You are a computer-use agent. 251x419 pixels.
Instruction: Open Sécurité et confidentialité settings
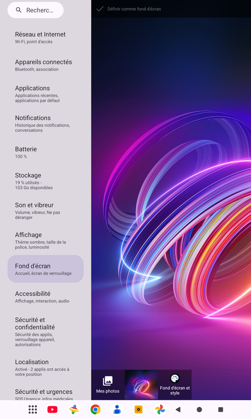pos(45,332)
